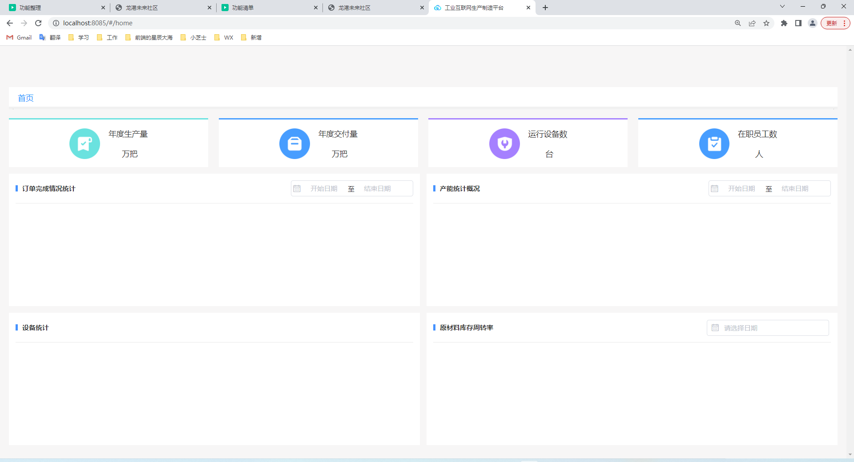The height and width of the screenshot is (462, 854).
Task: Share this page from the address bar
Action: tap(752, 23)
